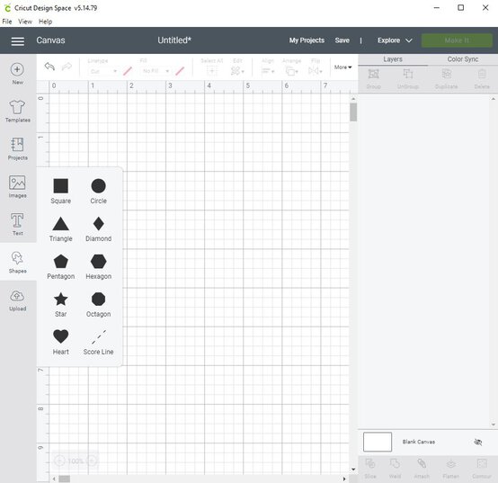Screen dimensions: 498x483
Task: Open the Projects panel
Action: 17,148
